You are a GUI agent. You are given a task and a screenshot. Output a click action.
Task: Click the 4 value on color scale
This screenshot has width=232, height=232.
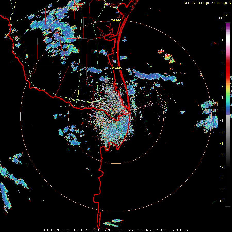[222, 63]
